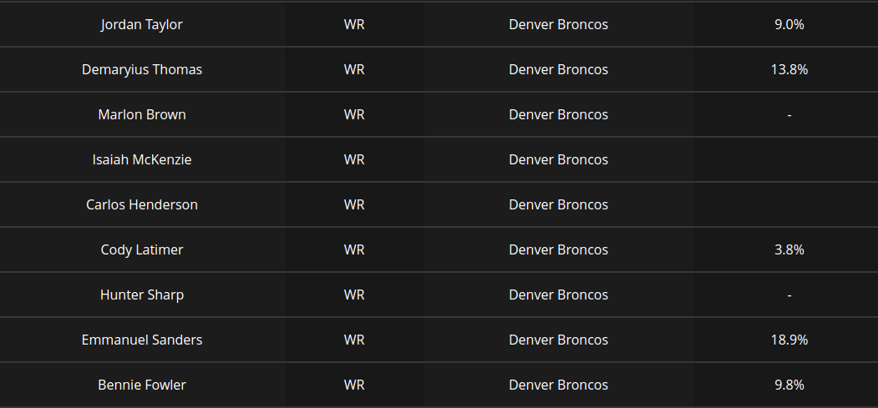Image resolution: width=878 pixels, height=408 pixels.
Task: Open Emmanuel Sanders player entry
Action: 142,340
